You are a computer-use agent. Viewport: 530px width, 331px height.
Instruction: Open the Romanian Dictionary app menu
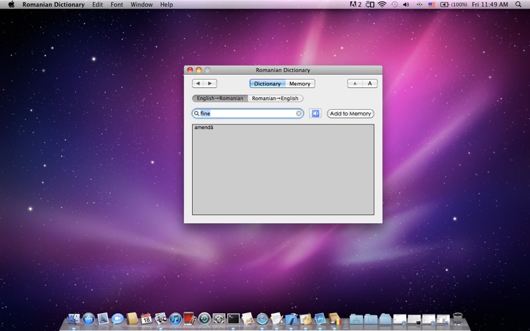click(54, 5)
